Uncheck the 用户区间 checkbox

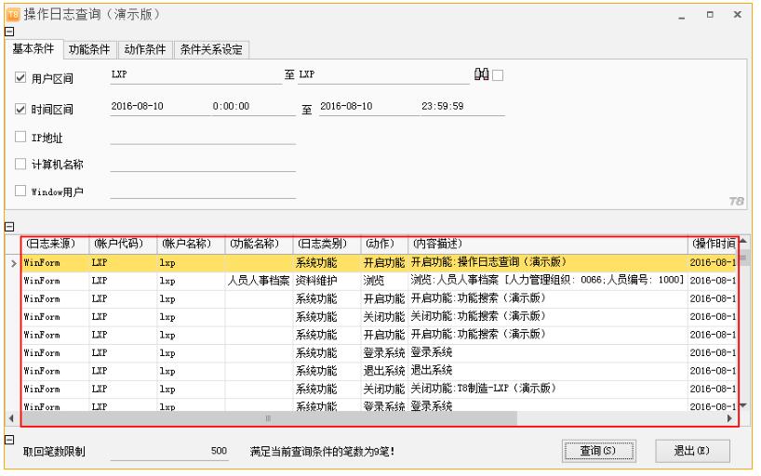21,78
